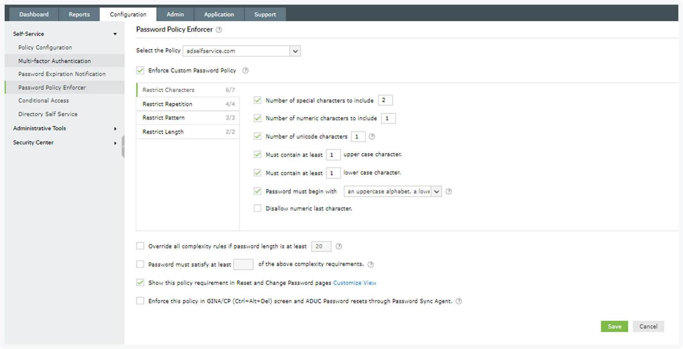Click help icon beside Password Policy Enforcer title

[219, 30]
